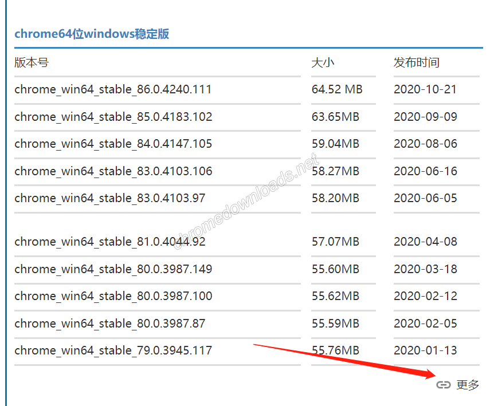
Task: Click the 2020-01-13 release date
Action: [x=425, y=350]
